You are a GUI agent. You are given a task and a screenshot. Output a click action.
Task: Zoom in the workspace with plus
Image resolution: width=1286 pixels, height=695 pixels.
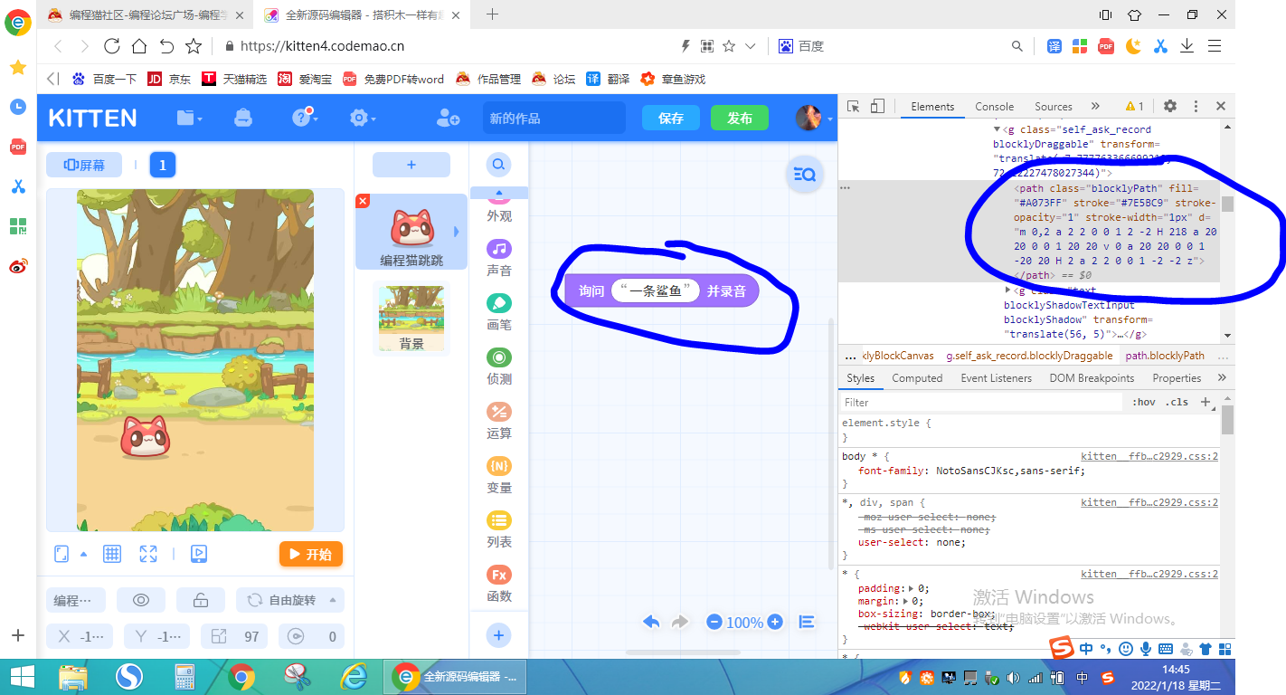pos(774,622)
